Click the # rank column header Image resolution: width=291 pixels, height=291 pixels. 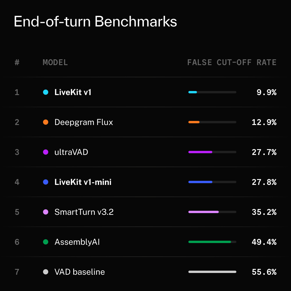coord(17,62)
